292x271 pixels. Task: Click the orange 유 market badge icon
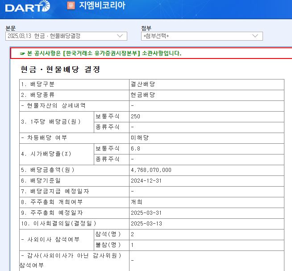(x=71, y=5)
